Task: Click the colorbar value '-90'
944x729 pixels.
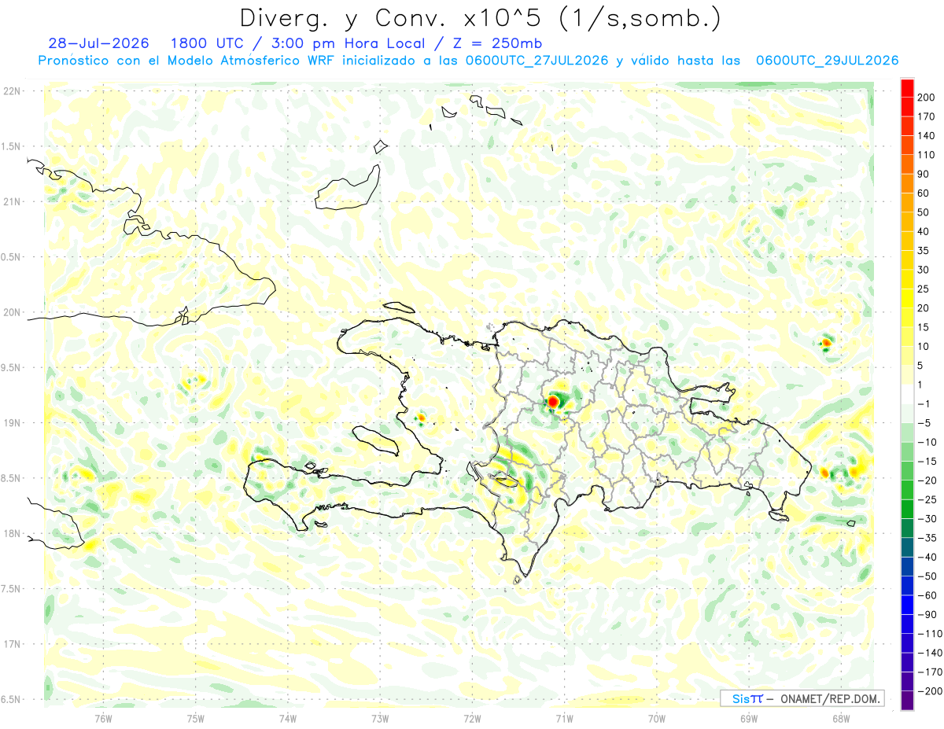Action: 927,614
